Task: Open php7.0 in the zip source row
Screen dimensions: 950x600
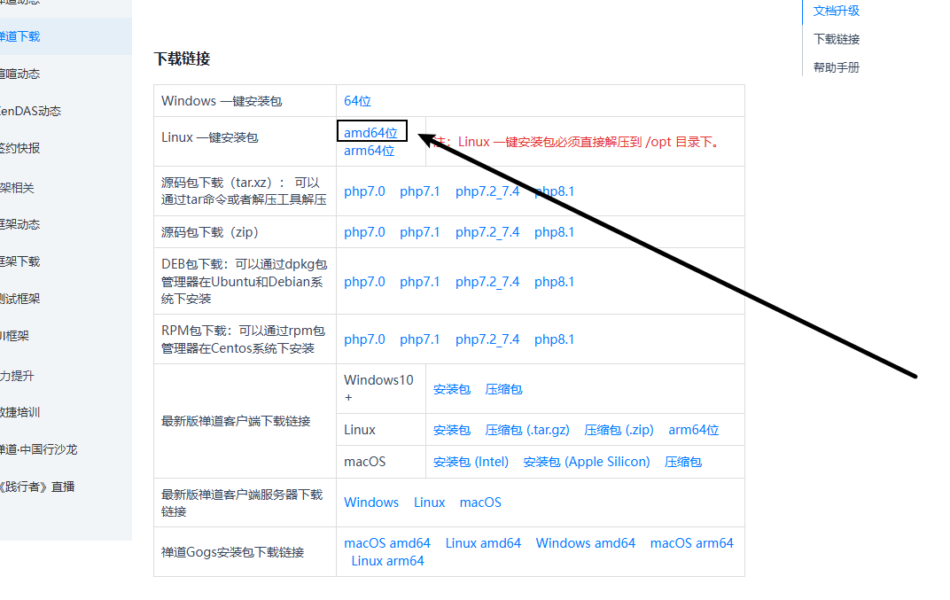Action: click(364, 232)
